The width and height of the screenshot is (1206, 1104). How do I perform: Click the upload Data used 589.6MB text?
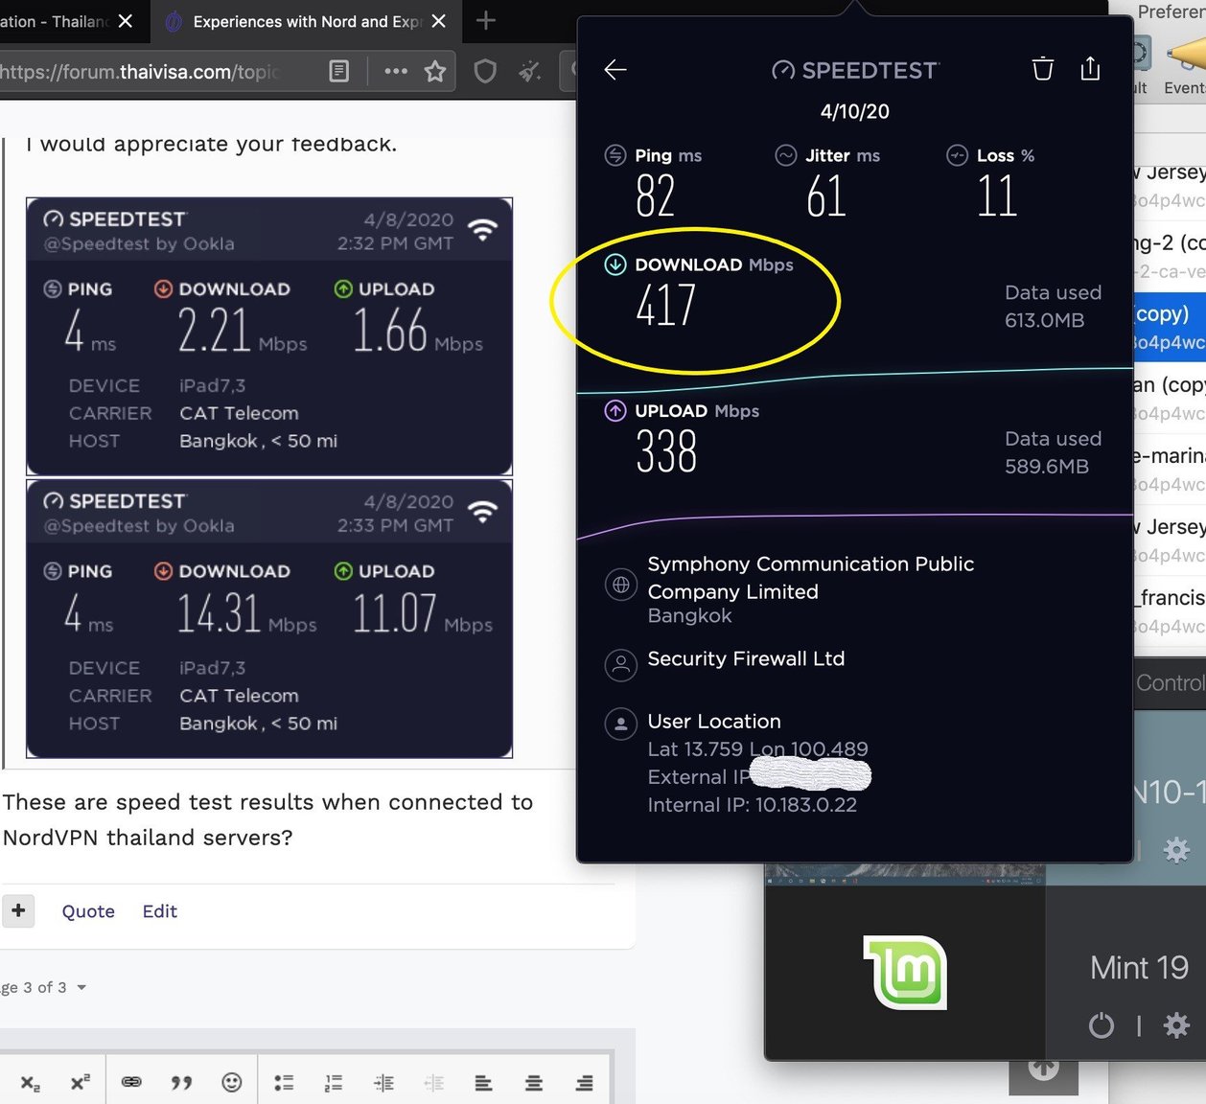1052,452
